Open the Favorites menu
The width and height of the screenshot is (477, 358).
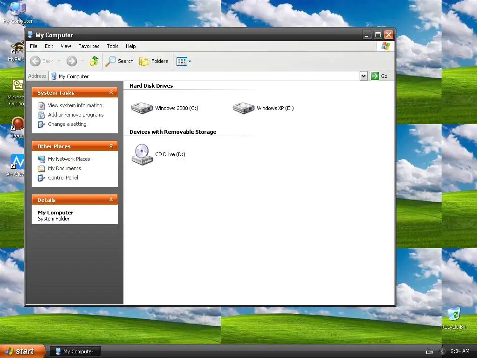[x=89, y=46]
